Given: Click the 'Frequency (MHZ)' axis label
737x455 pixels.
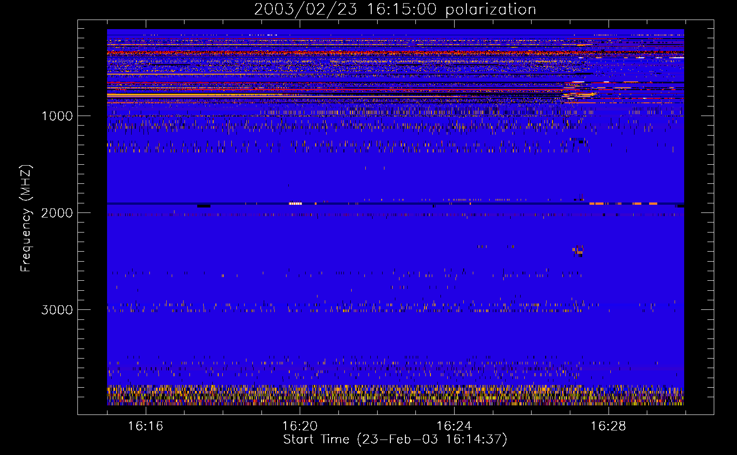Looking at the screenshot, I should click(x=26, y=218).
